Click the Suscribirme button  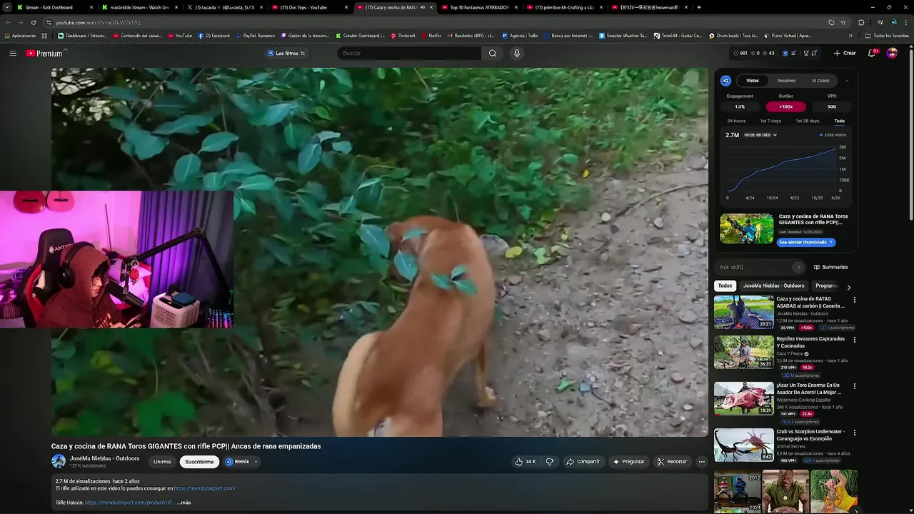(x=199, y=462)
